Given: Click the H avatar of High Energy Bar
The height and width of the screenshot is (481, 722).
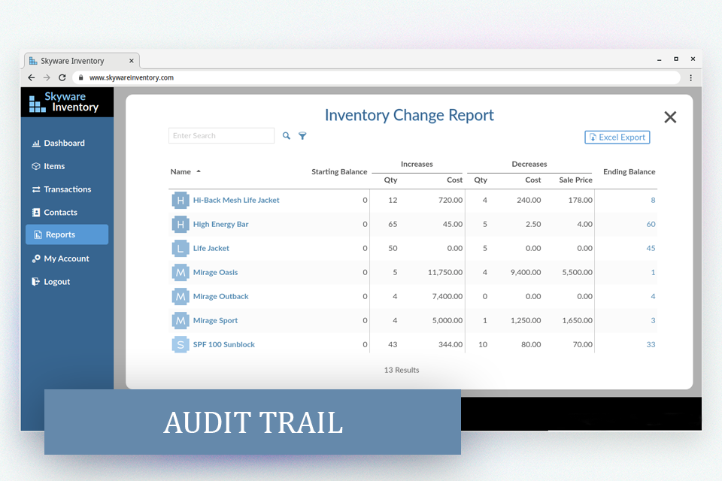Looking at the screenshot, I should tap(180, 224).
